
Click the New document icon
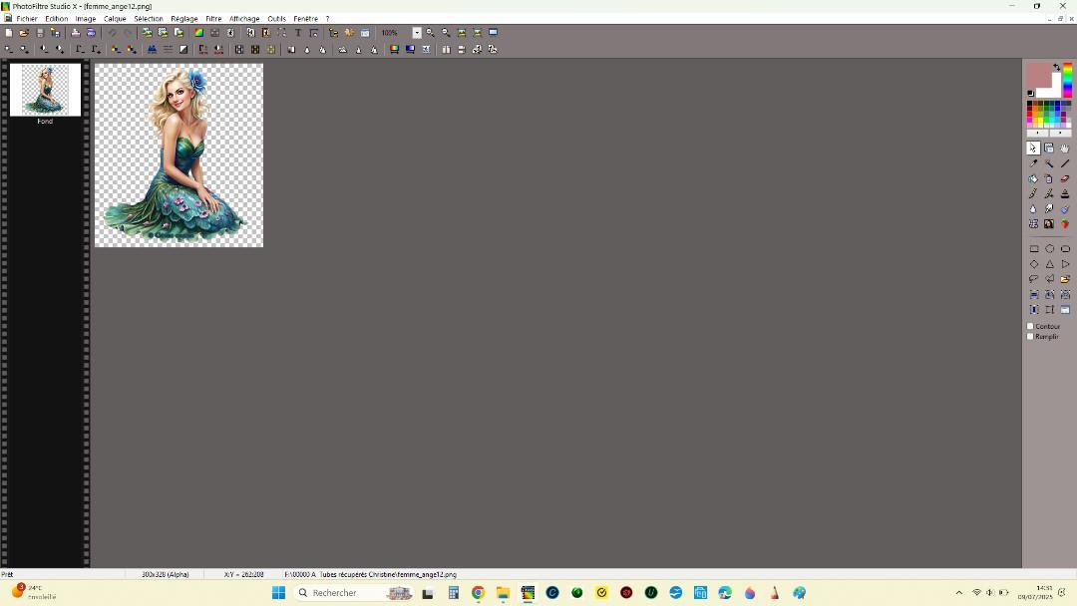(8, 32)
